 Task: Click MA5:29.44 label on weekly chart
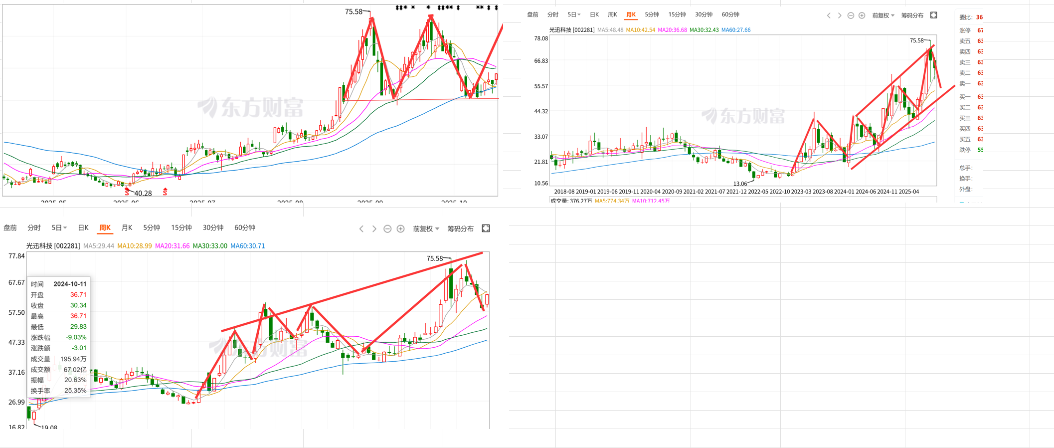pyautogui.click(x=99, y=246)
